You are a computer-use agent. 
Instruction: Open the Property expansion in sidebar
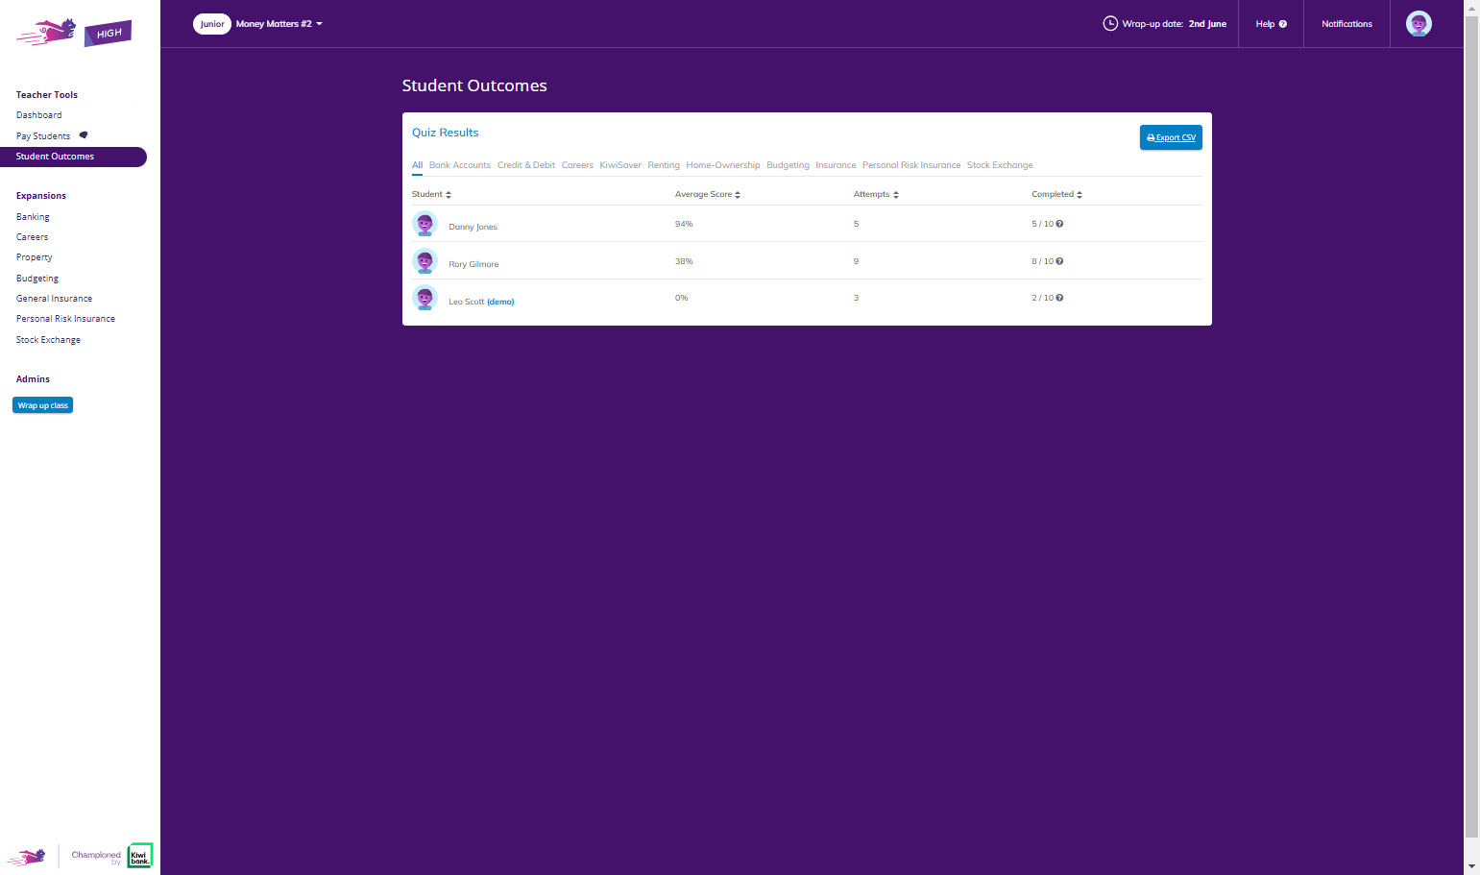coord(35,257)
